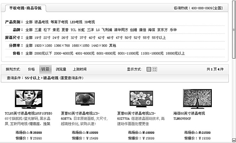The width and height of the screenshot is (236, 143).
Task: Select 全部 in 分辨率 row
Action: point(29,46)
